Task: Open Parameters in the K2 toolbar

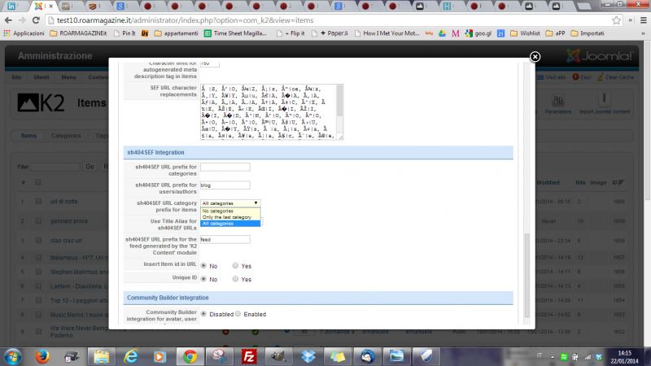Action: 558,103
